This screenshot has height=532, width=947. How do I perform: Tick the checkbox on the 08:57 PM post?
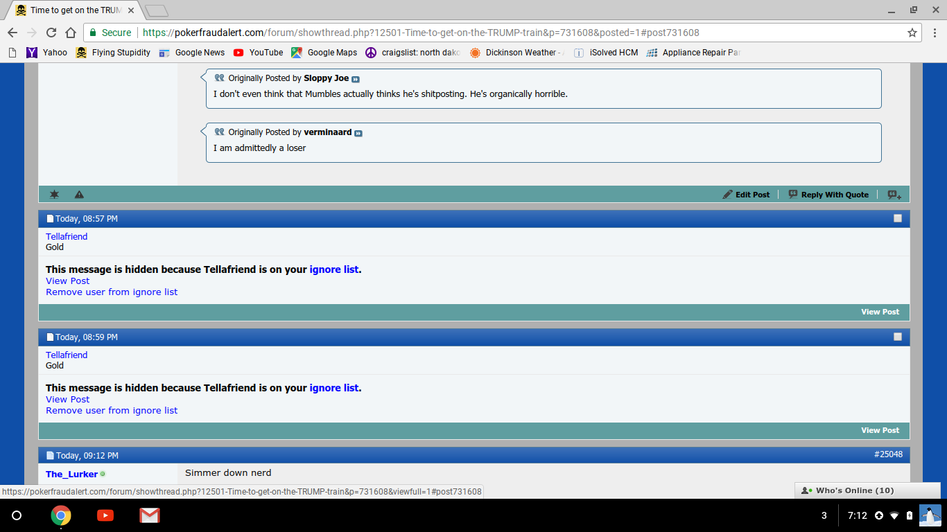tap(898, 218)
